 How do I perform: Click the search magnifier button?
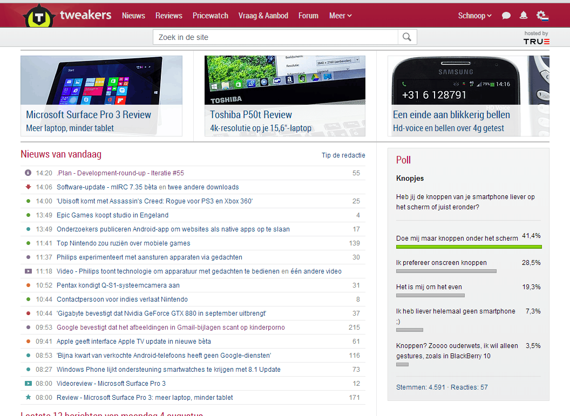[407, 37]
